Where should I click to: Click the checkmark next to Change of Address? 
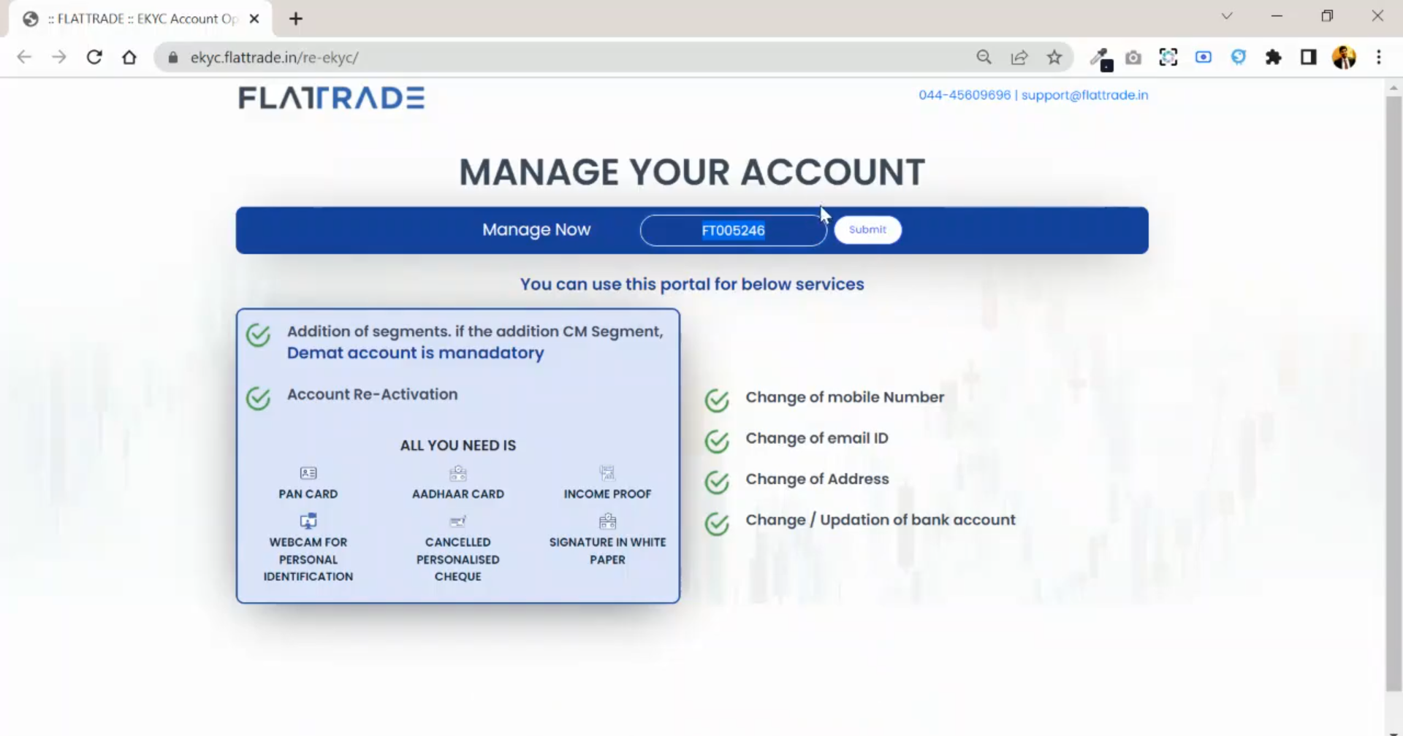pos(717,482)
